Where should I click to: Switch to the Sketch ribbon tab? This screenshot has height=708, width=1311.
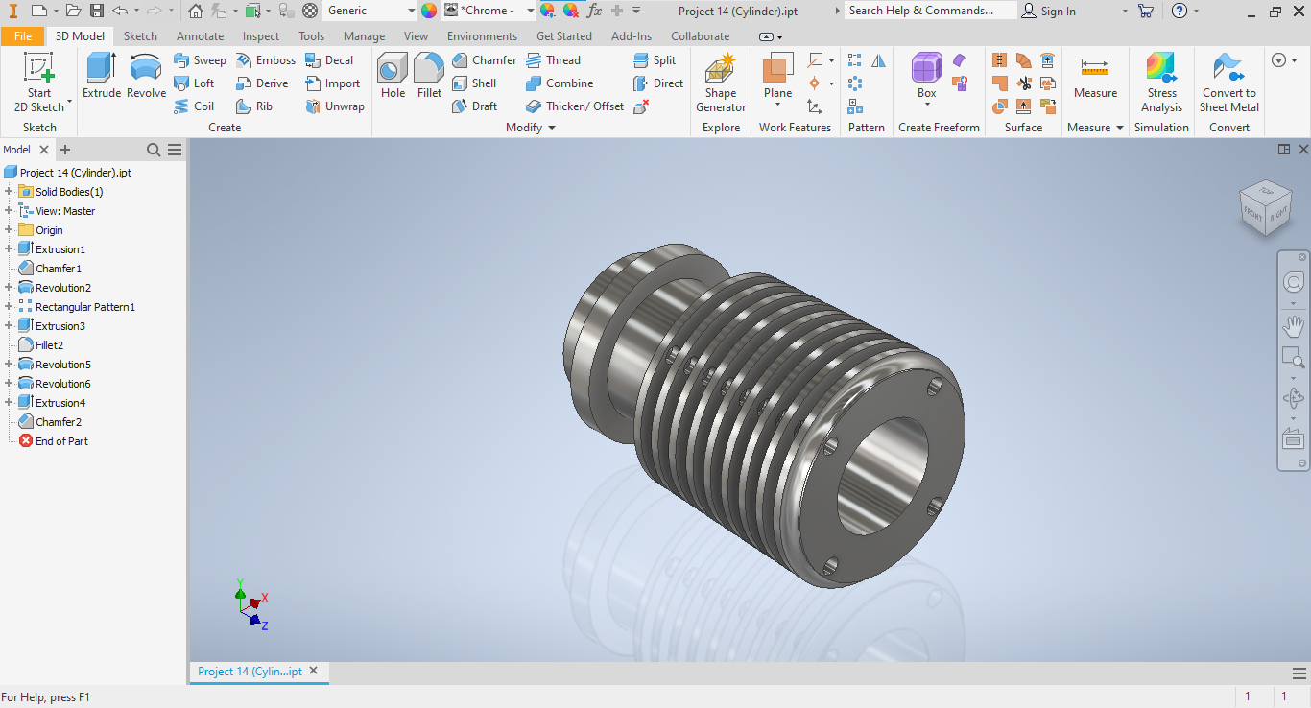pyautogui.click(x=140, y=36)
